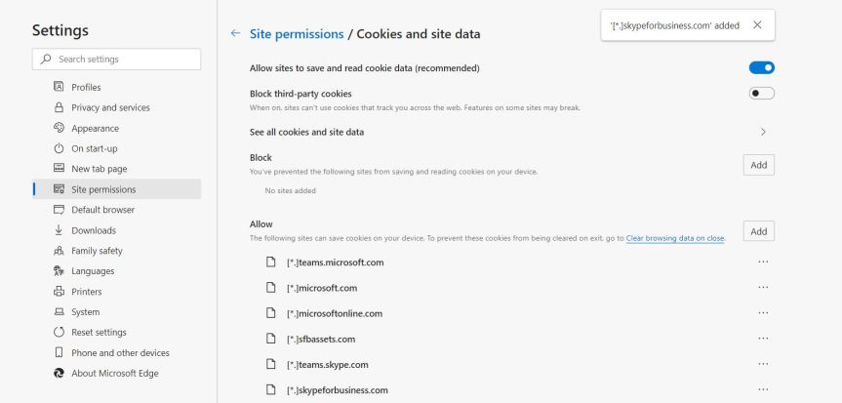Screen dimensions: 842x403
Task: Expand See all cookies and site data
Action: 762,132
